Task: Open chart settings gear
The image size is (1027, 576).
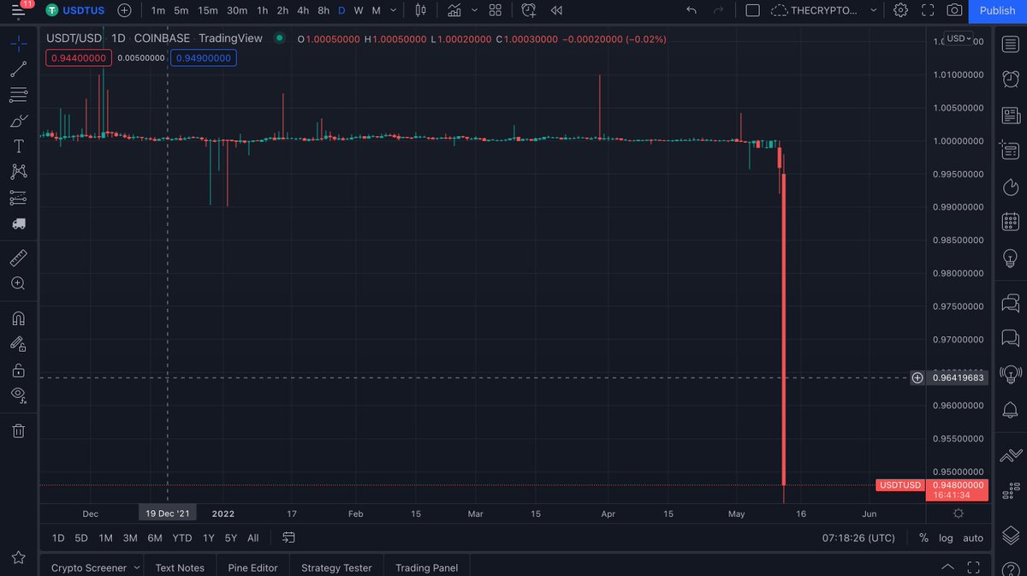Action: point(900,10)
